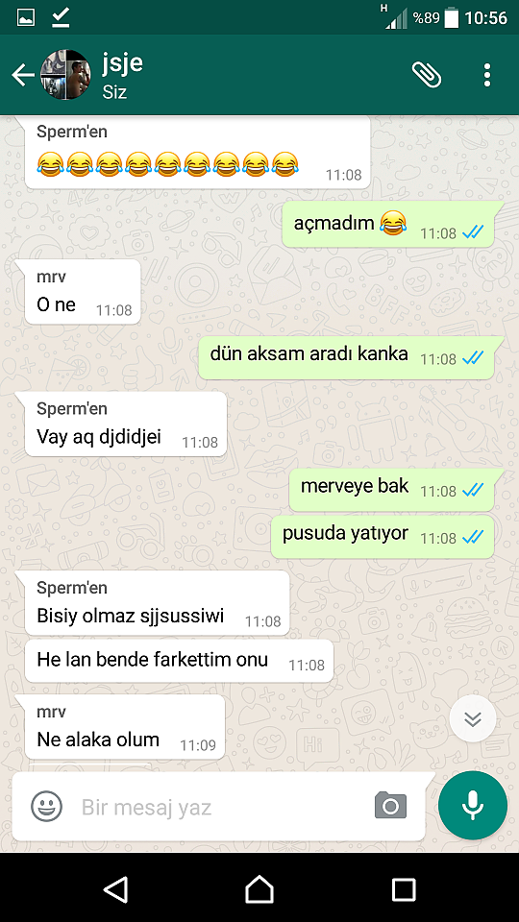
Task: Tap the 'He lan bende farkettim onu' message
Action: click(x=180, y=661)
